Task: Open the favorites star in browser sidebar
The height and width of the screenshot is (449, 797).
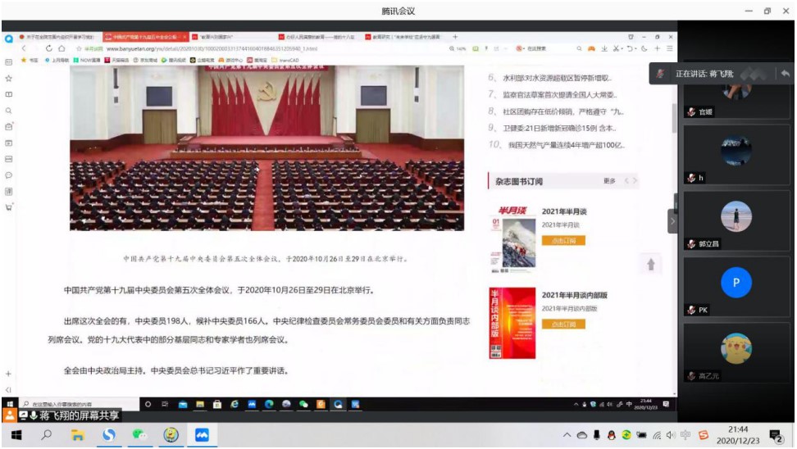Action: click(9, 78)
